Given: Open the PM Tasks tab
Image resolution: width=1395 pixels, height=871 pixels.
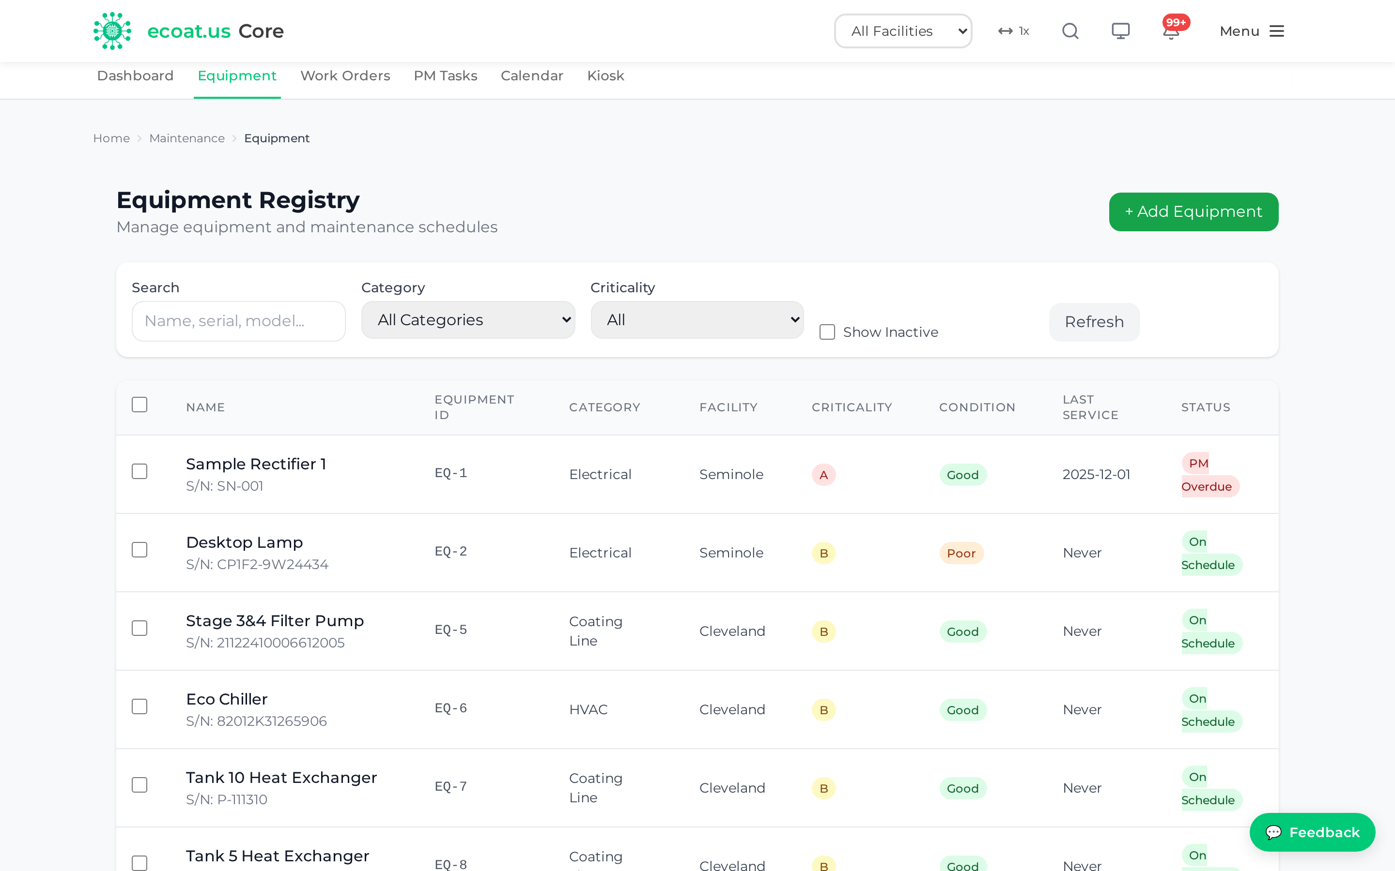Looking at the screenshot, I should (x=446, y=75).
